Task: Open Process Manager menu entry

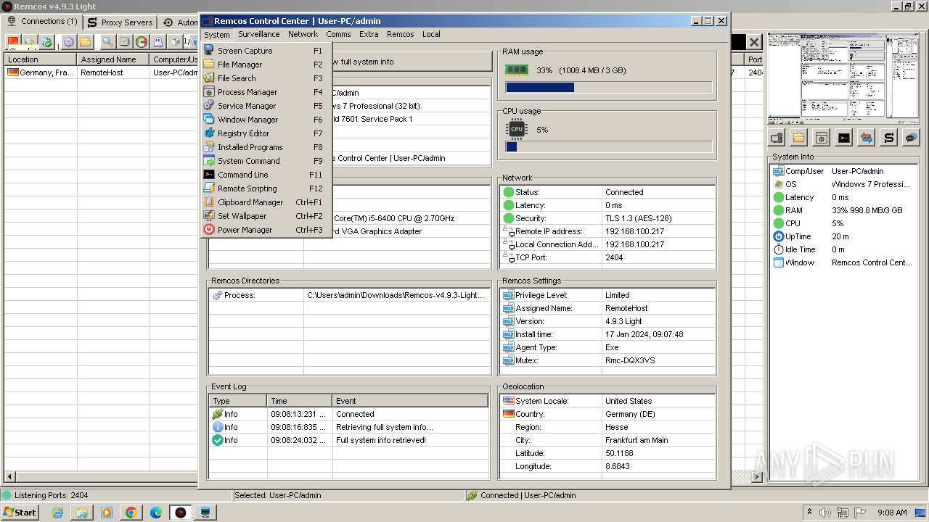Action: click(x=266, y=92)
